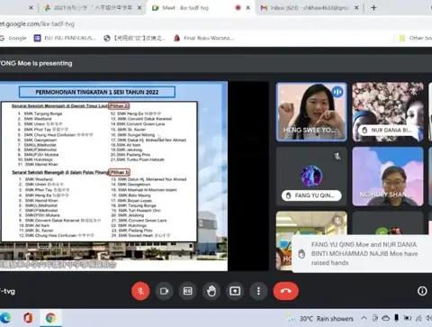Viewport: 432px width, 327px height.
Task: Open the Chinese-titled globe bookmark
Action: pos(135,38)
